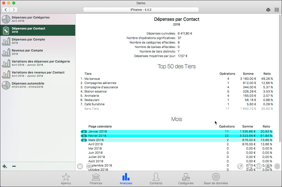Open the Base de données tab

pyautogui.click(x=216, y=179)
